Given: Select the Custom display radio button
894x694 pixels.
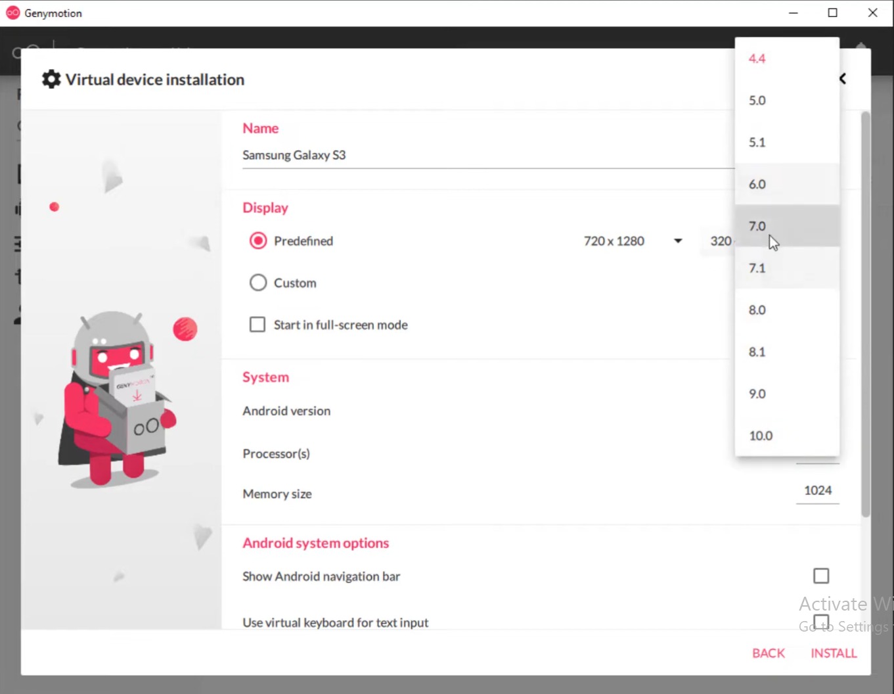Looking at the screenshot, I should [x=258, y=283].
